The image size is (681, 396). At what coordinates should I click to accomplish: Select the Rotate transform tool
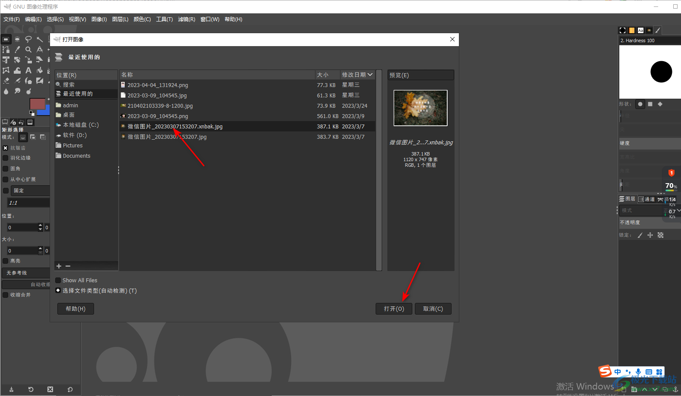[x=17, y=60]
